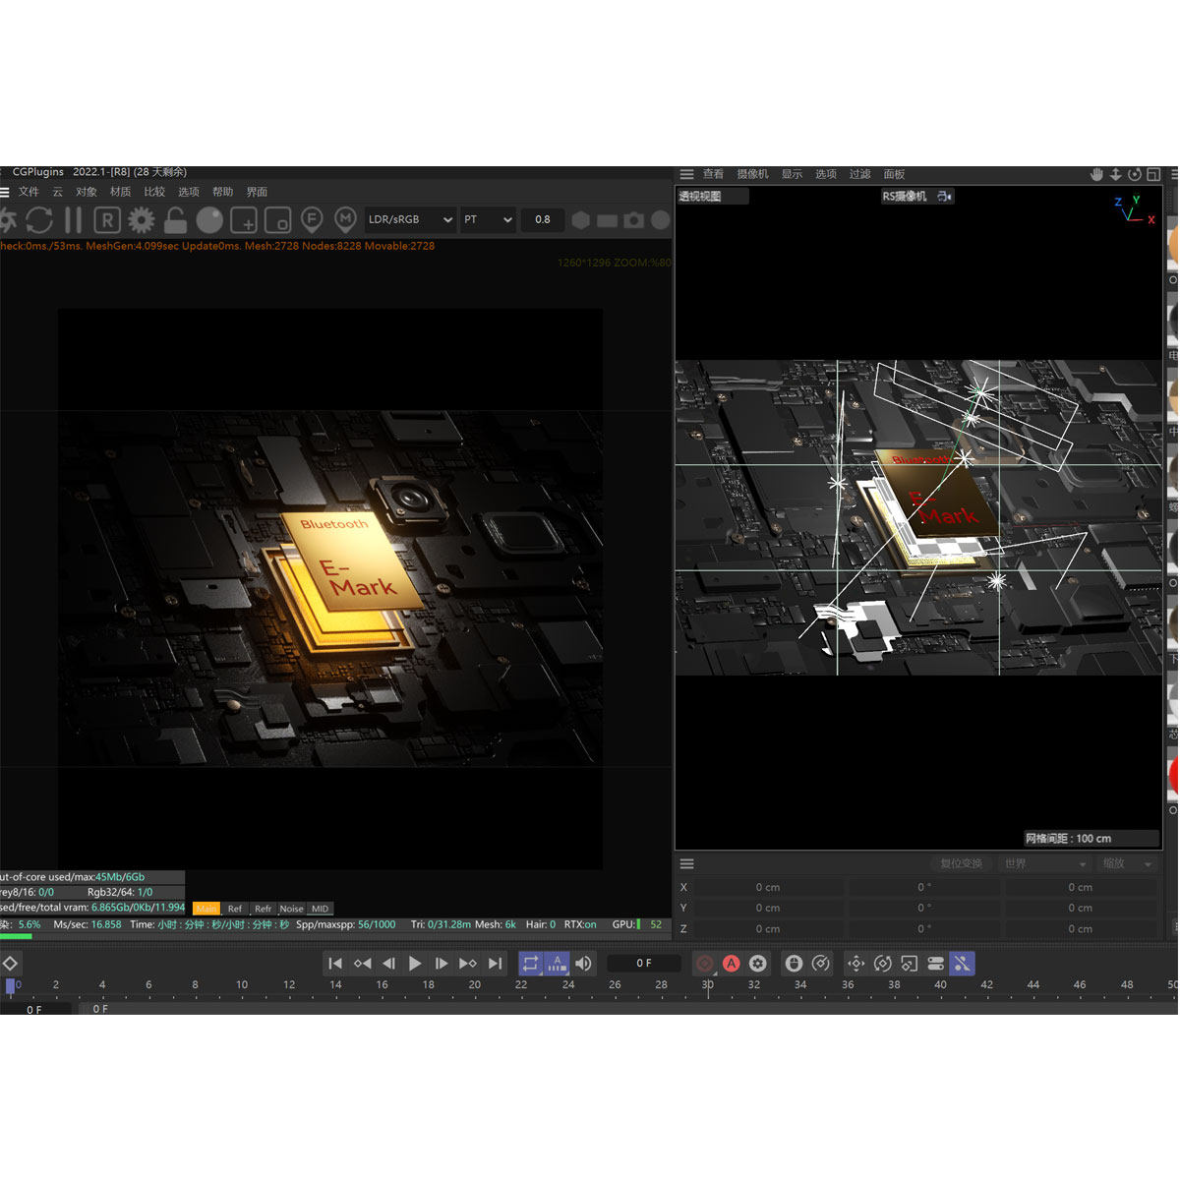Image resolution: width=1180 pixels, height=1180 pixels.
Task: Open the 界面 menu in Live Viewer
Action: coord(257,192)
